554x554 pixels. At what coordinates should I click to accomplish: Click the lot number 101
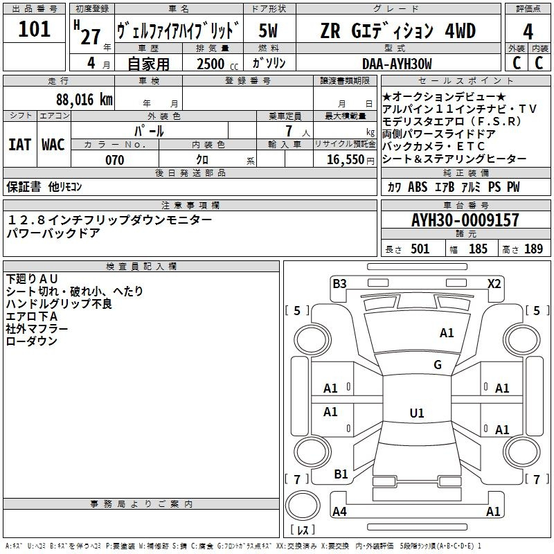tap(34, 28)
